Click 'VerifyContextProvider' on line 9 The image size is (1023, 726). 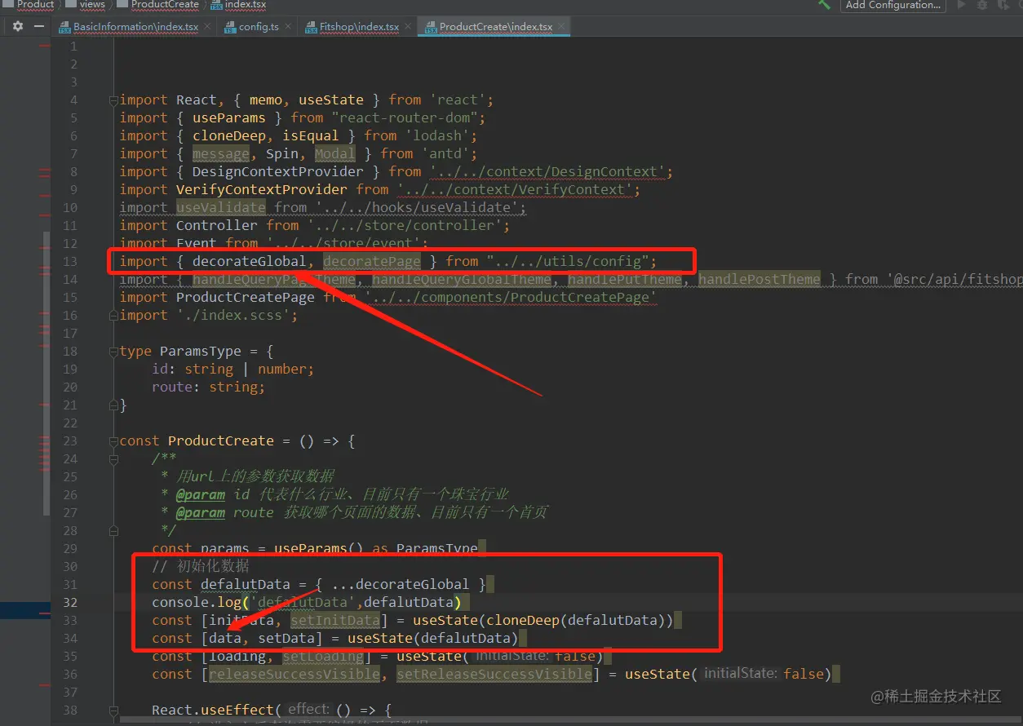point(262,189)
